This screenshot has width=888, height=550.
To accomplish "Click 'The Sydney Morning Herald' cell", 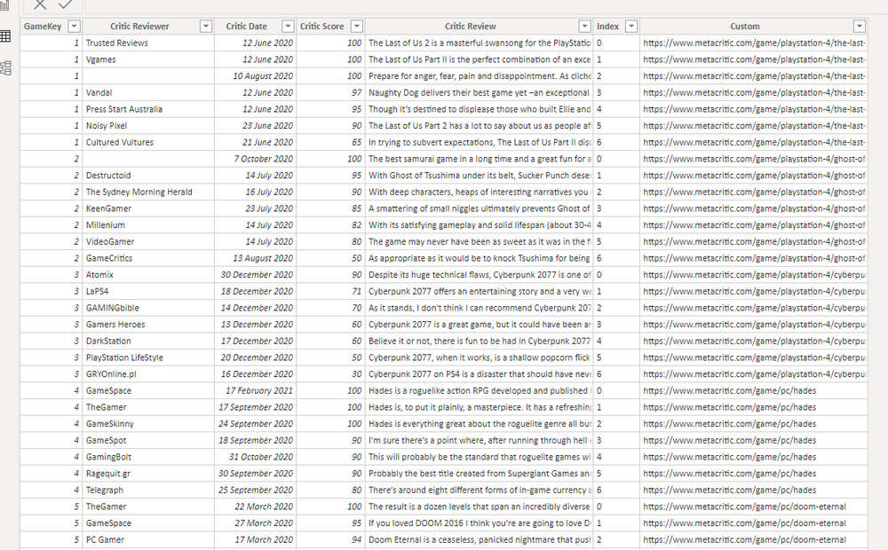I will tap(148, 192).
